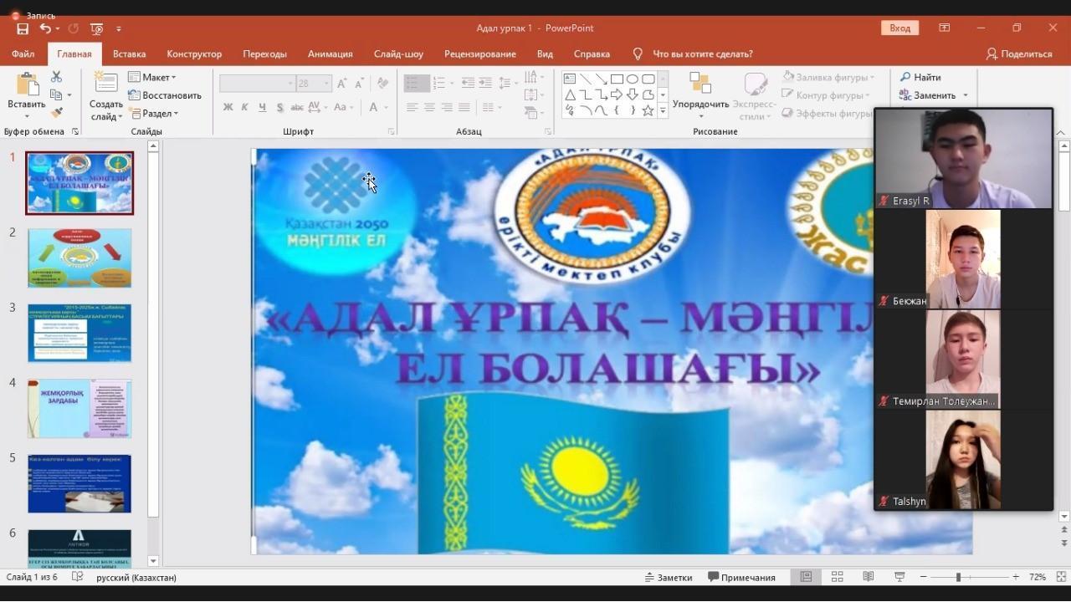Open the font size 28 dropdown
Image resolution: width=1071 pixels, height=602 pixels.
pyautogui.click(x=327, y=84)
